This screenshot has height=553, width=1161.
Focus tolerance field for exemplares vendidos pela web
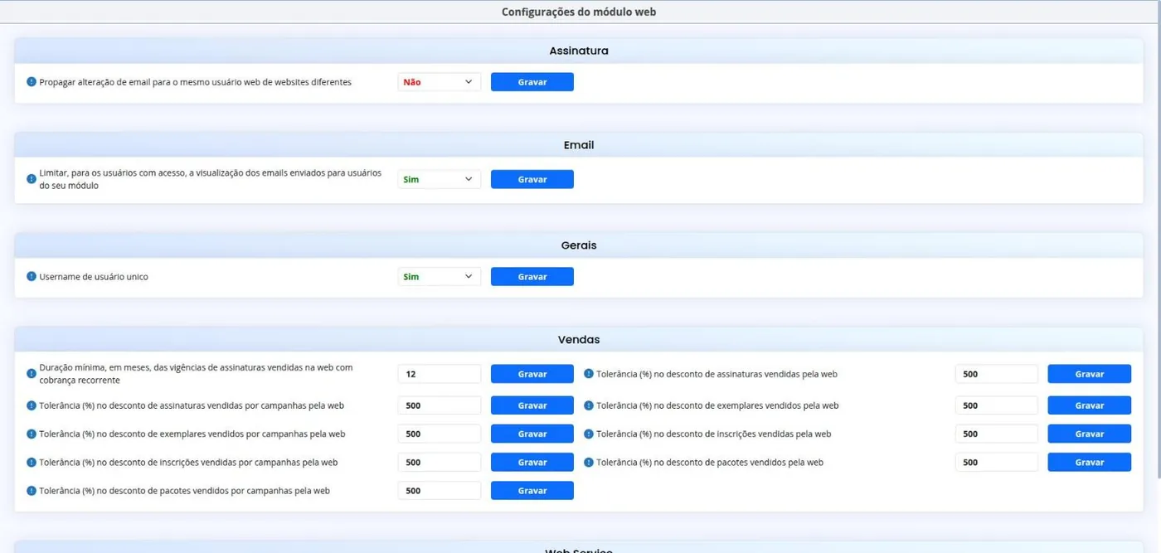click(997, 405)
